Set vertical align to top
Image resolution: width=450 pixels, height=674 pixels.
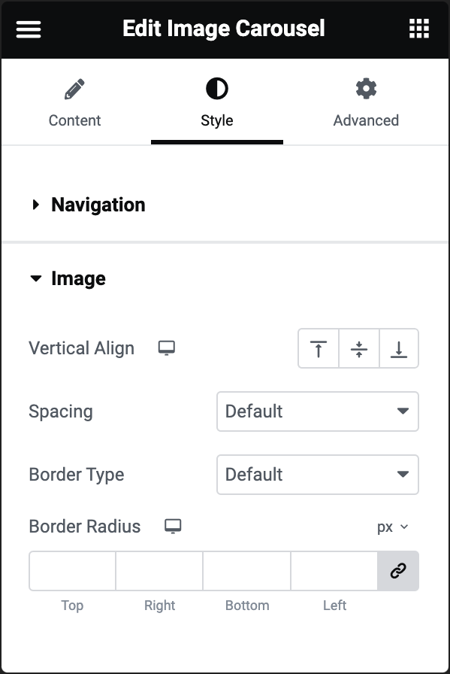(x=319, y=348)
